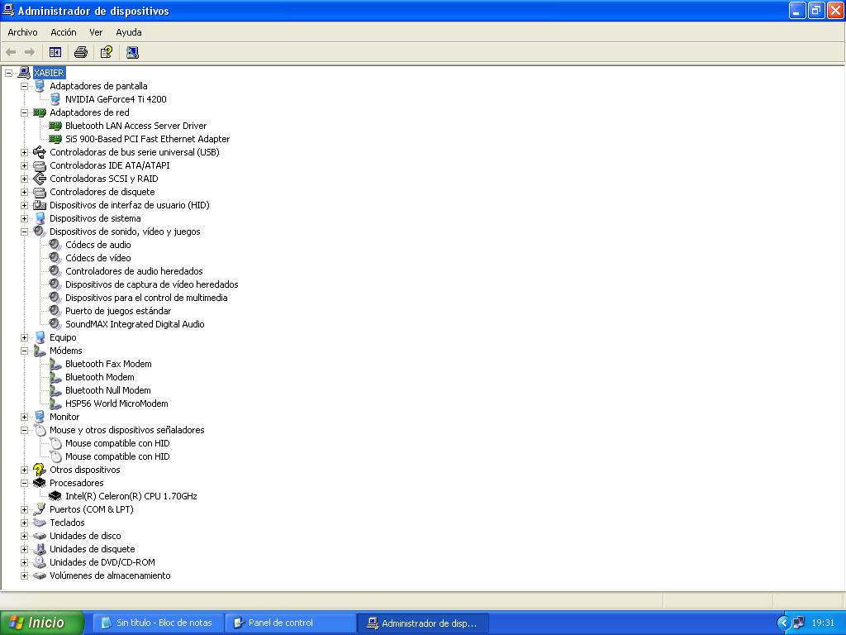This screenshot has width=846, height=635.
Task: Collapse Adaptadores de pantalla
Action: [x=24, y=86]
